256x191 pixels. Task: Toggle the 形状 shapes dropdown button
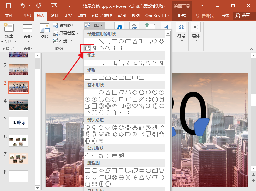94,25
